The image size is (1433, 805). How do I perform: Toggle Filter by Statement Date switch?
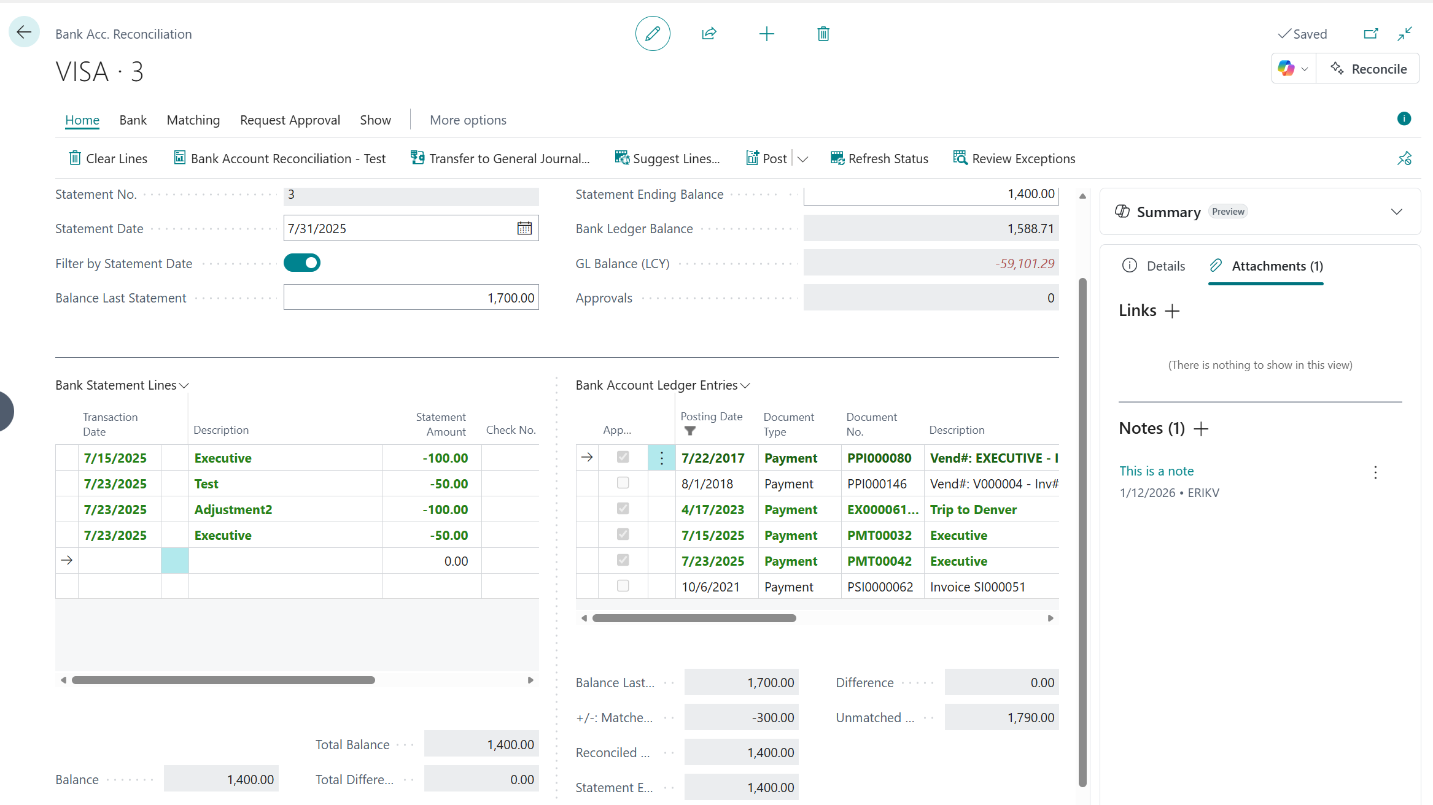(x=302, y=263)
